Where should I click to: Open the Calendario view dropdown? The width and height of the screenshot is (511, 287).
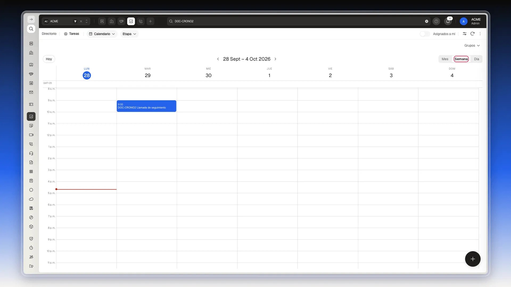[x=102, y=34]
